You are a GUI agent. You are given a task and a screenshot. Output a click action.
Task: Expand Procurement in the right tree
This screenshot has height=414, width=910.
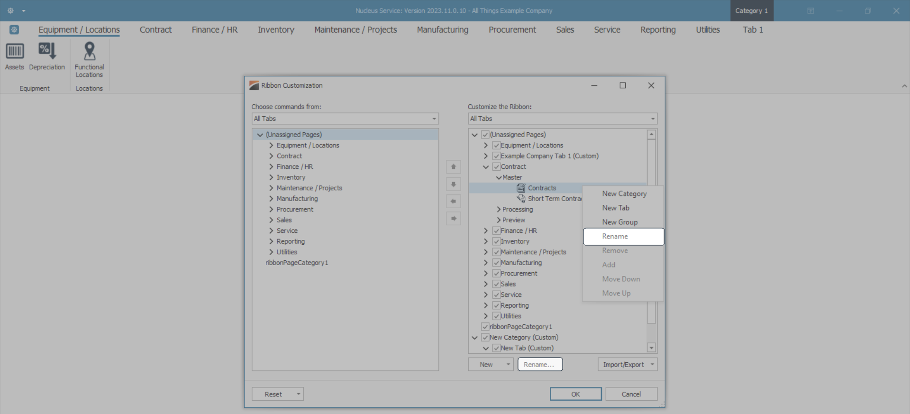click(485, 274)
